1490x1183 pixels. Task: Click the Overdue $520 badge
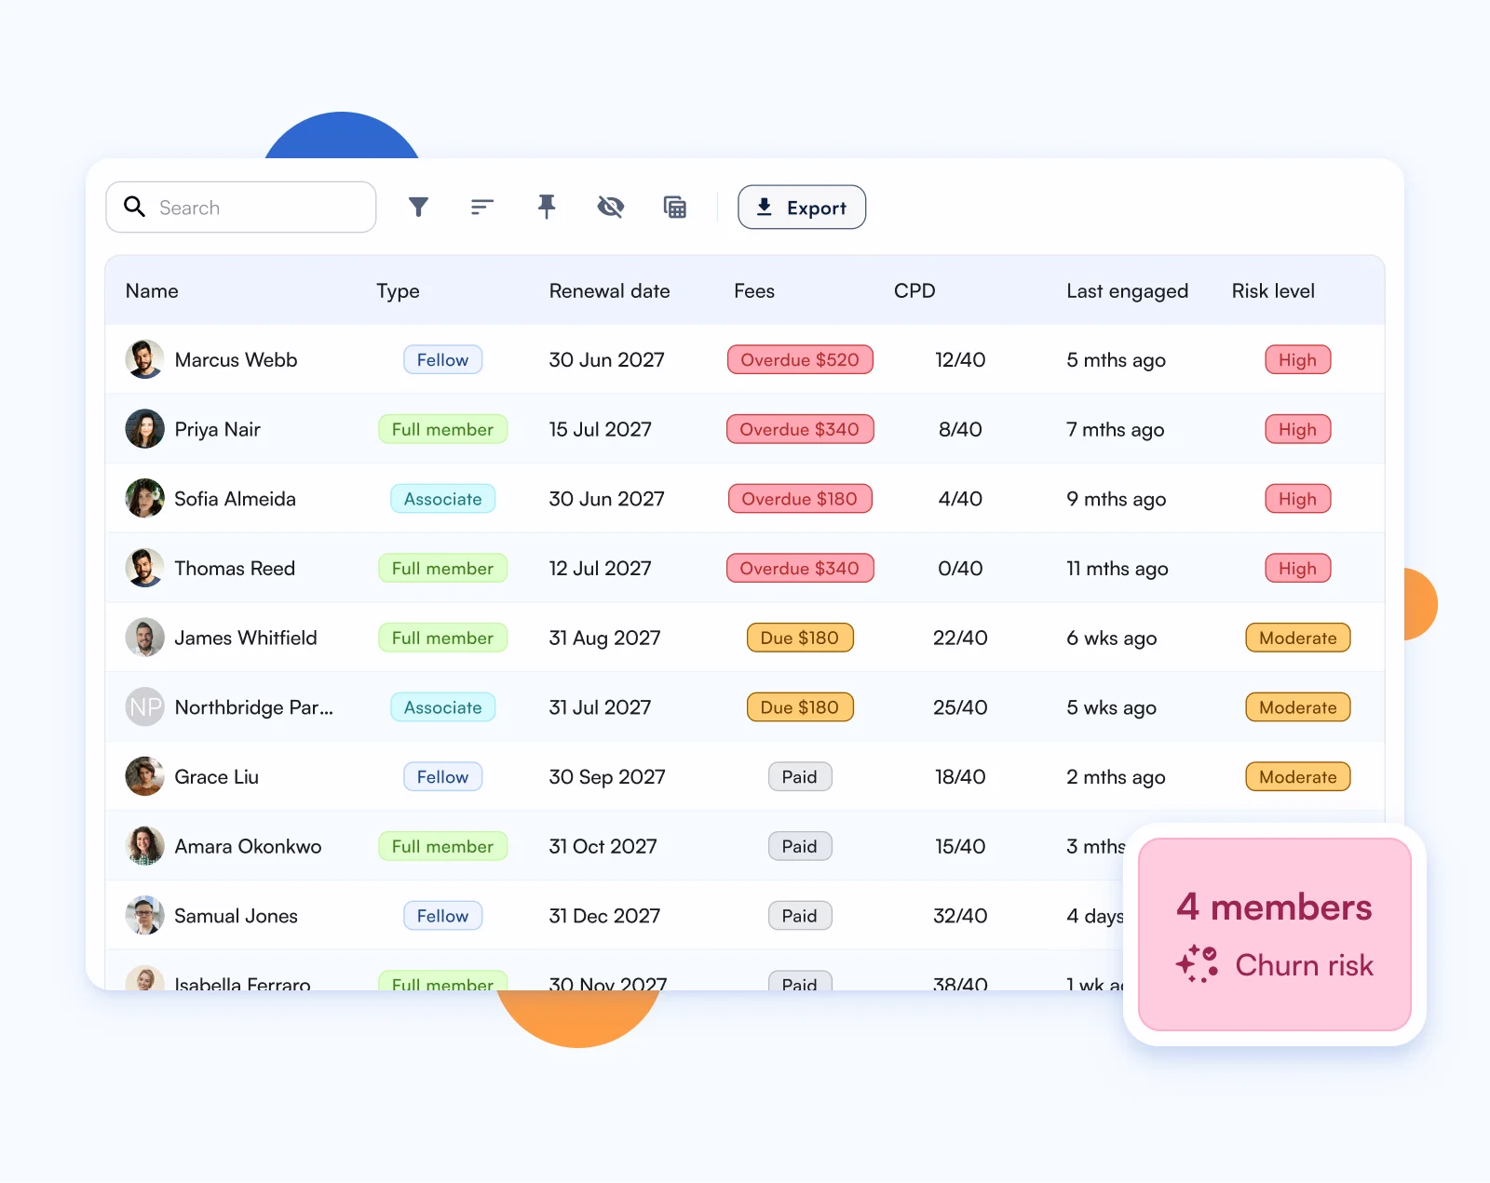800,359
